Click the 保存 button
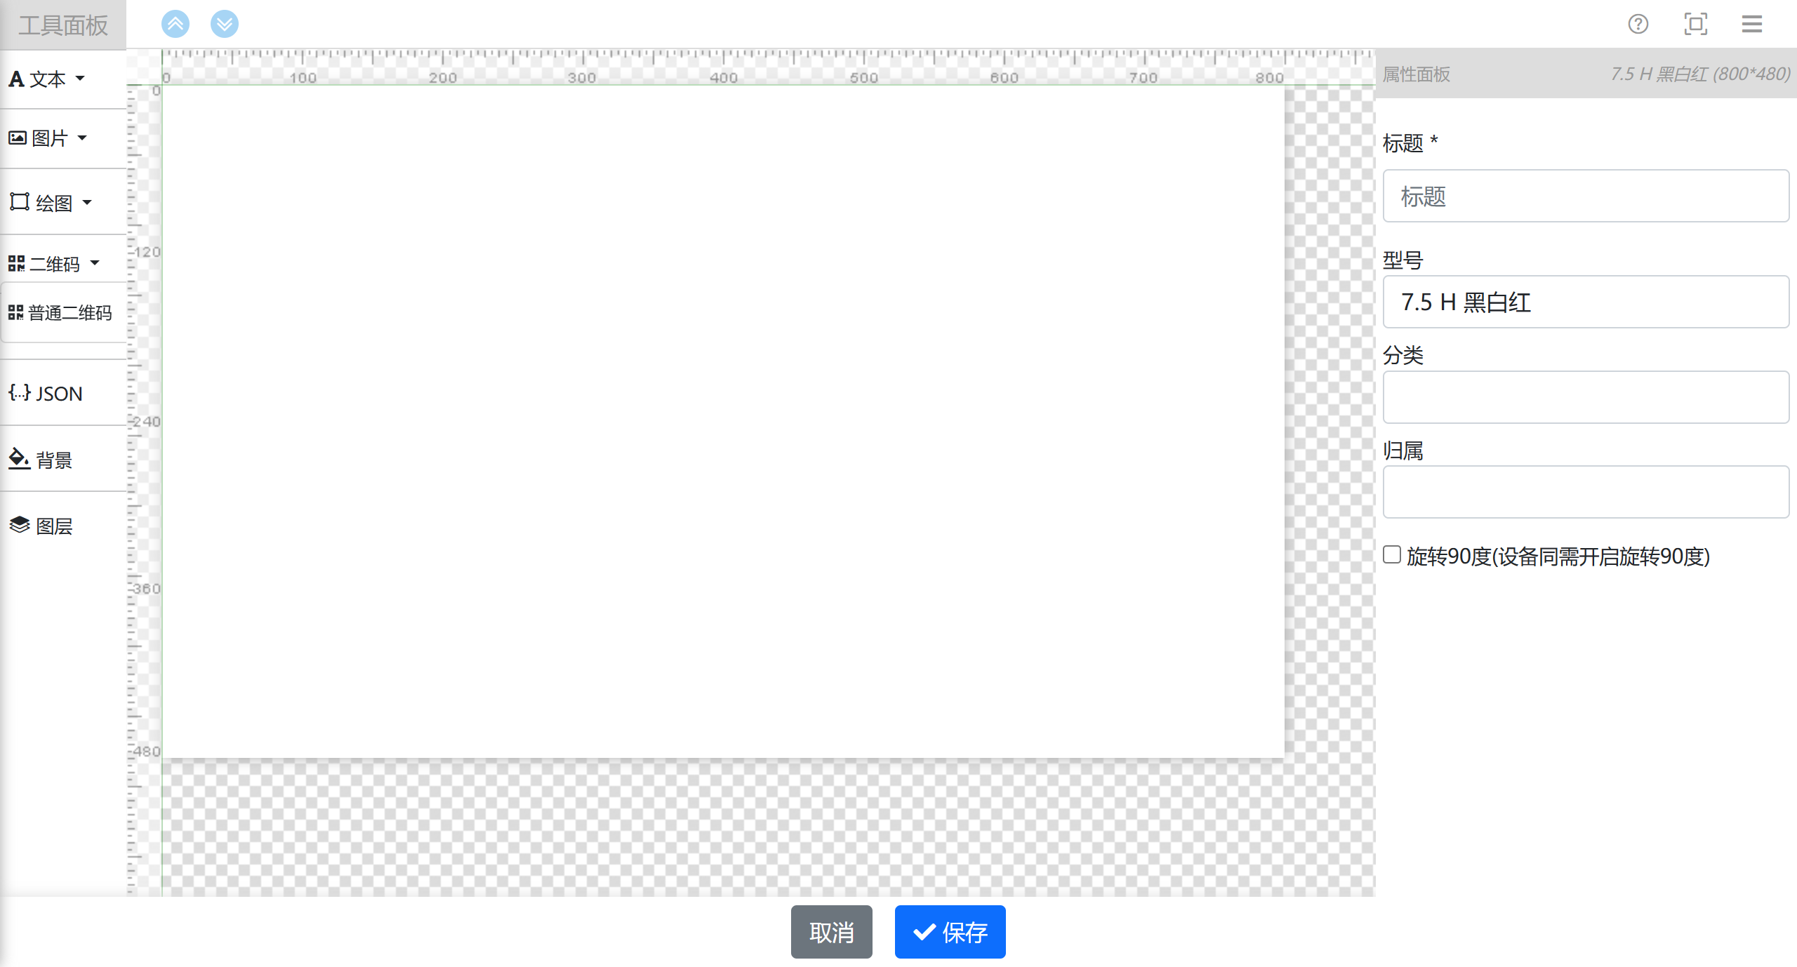Viewport: 1797px width, 967px height. [x=950, y=932]
